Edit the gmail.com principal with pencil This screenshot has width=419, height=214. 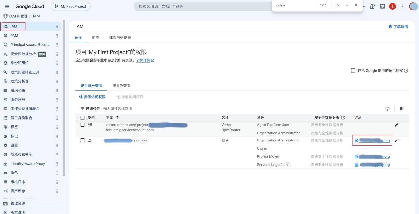pyautogui.click(x=397, y=140)
